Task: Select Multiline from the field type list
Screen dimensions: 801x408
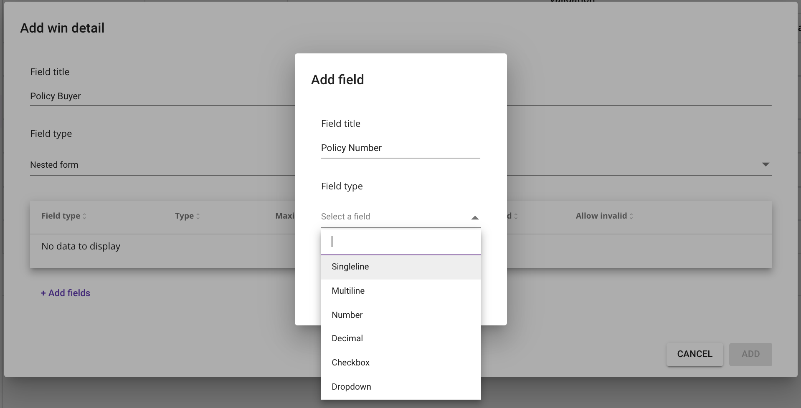Action: pyautogui.click(x=348, y=291)
